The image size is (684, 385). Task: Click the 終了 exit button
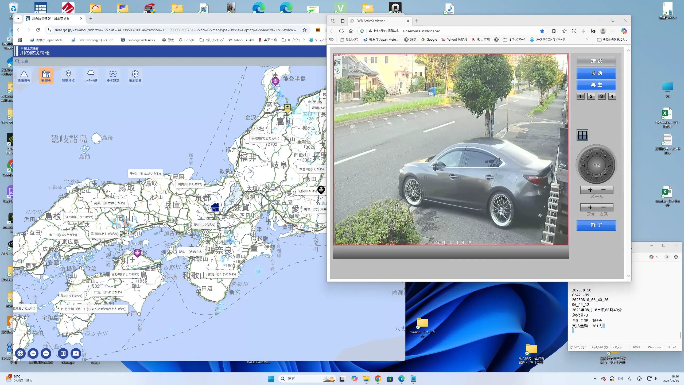[x=596, y=225]
